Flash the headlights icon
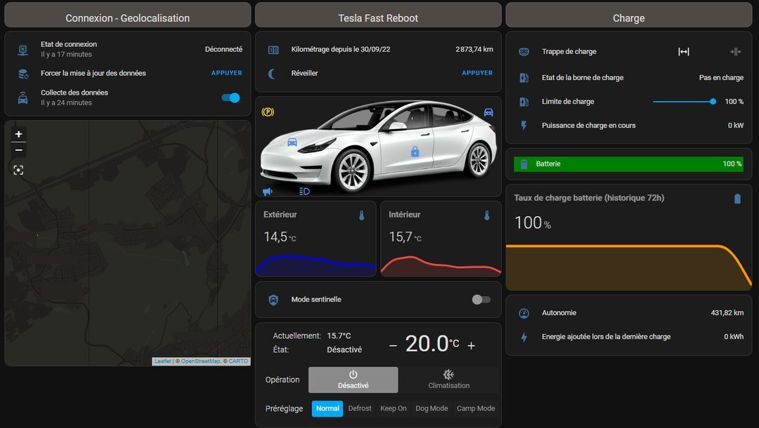The image size is (759, 428). point(304,191)
